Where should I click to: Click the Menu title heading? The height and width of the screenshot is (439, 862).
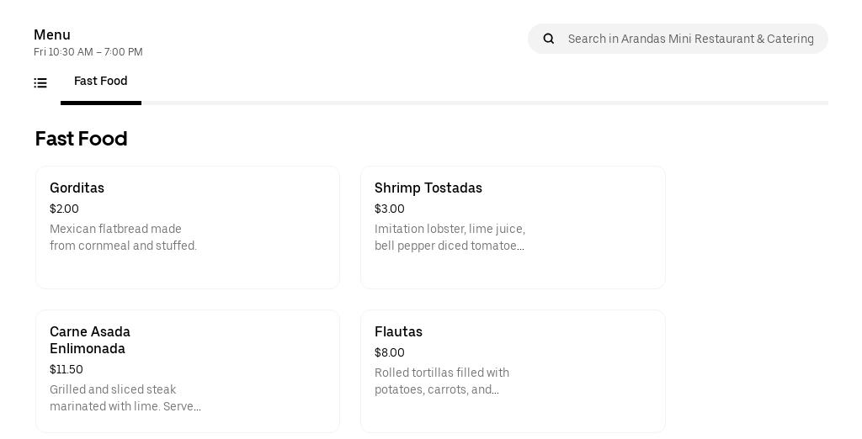click(x=52, y=35)
